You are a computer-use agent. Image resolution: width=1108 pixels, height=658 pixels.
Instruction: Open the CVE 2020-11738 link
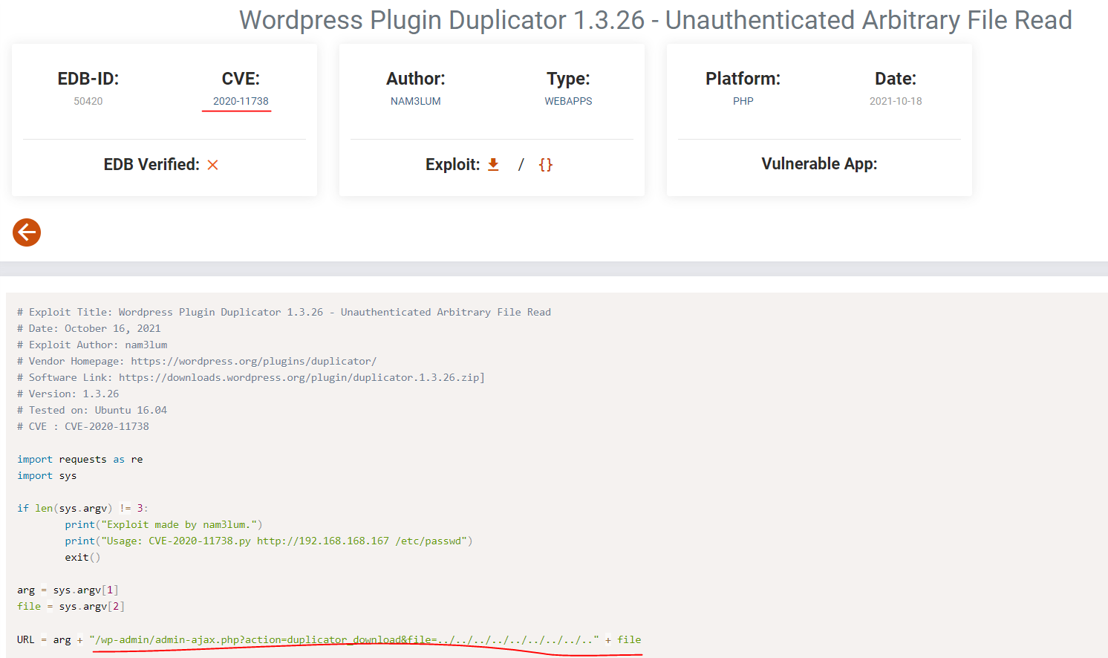point(241,101)
